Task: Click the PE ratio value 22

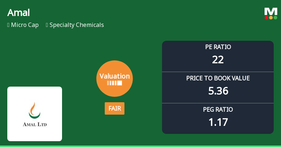Action: pos(218,60)
